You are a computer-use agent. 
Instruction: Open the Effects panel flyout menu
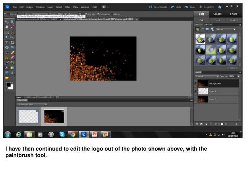tap(240, 25)
